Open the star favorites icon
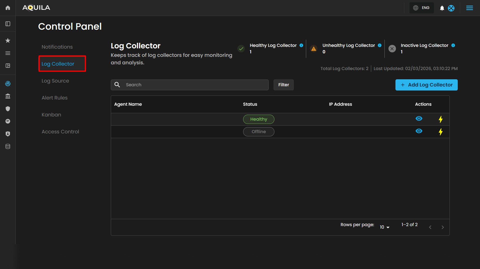This screenshot has height=269, width=480. coord(8,40)
